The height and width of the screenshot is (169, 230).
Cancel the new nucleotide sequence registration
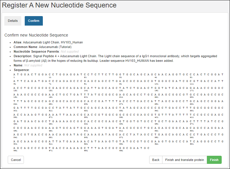click(16, 160)
